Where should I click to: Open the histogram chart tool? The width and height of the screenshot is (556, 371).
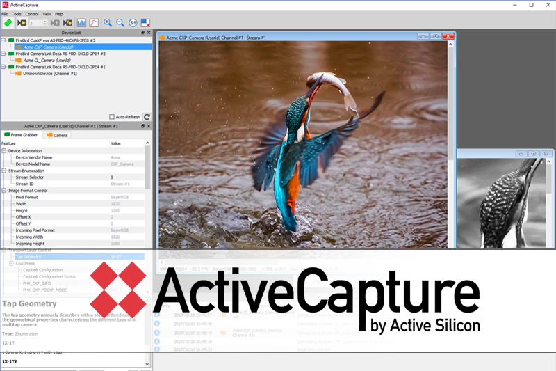[81, 23]
